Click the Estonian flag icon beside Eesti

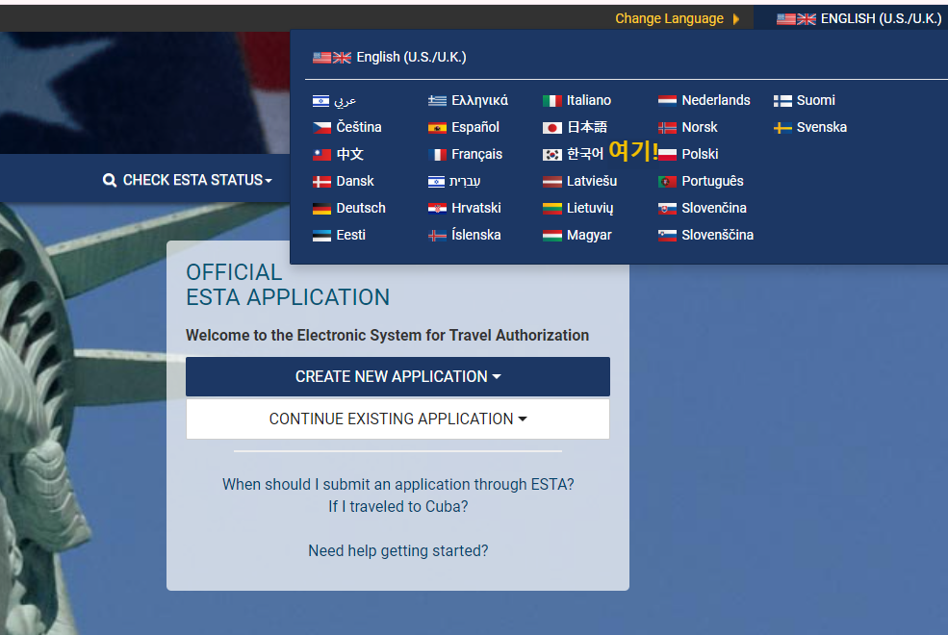click(x=321, y=235)
